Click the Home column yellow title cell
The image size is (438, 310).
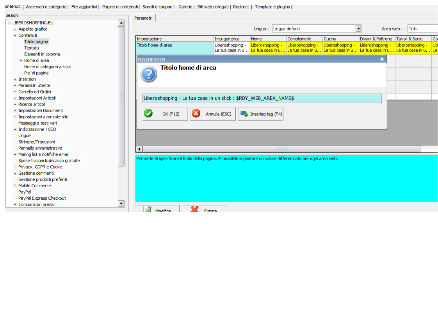click(268, 48)
